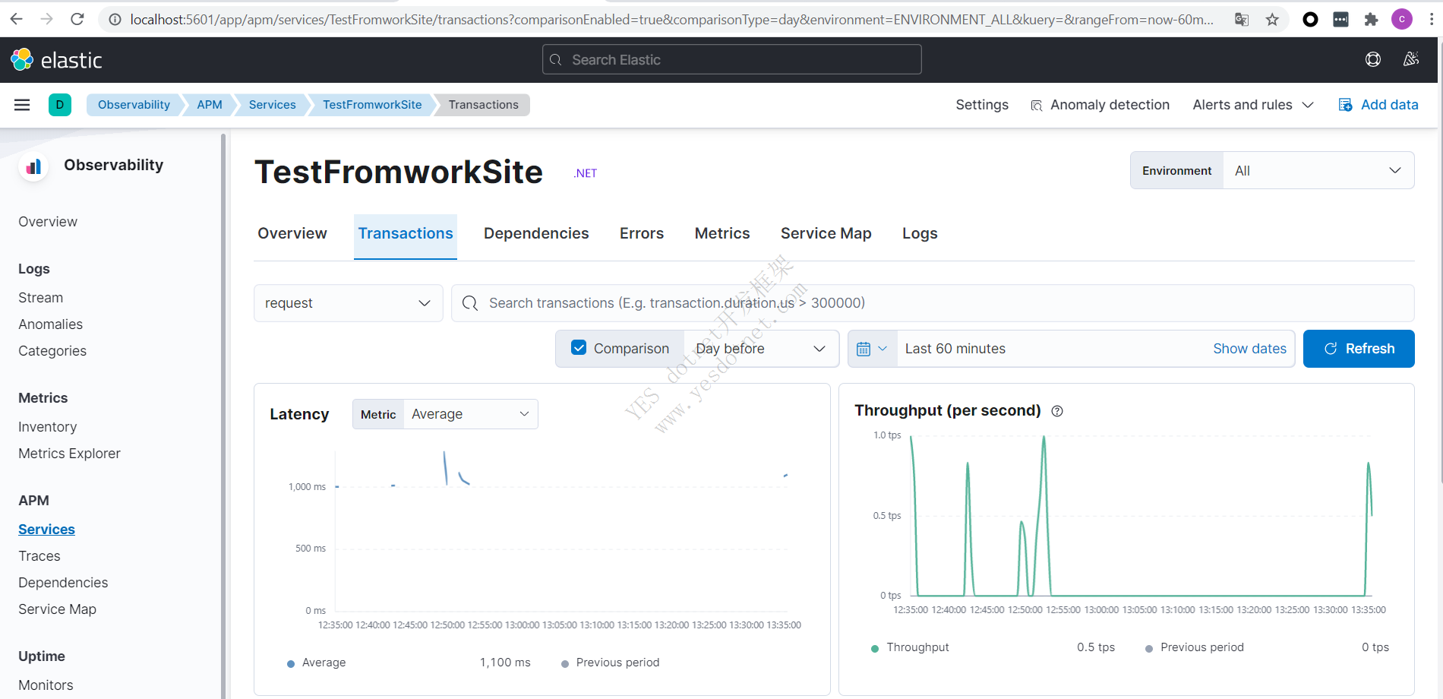
Task: Click the calendar quick-select icon
Action: [872, 349]
